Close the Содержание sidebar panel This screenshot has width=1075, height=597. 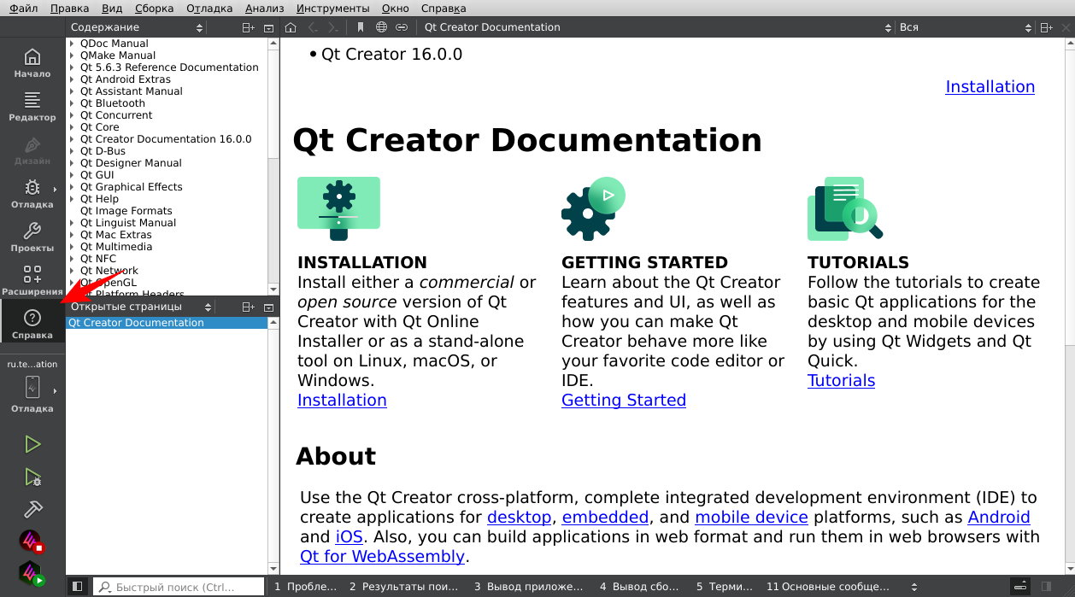(269, 27)
